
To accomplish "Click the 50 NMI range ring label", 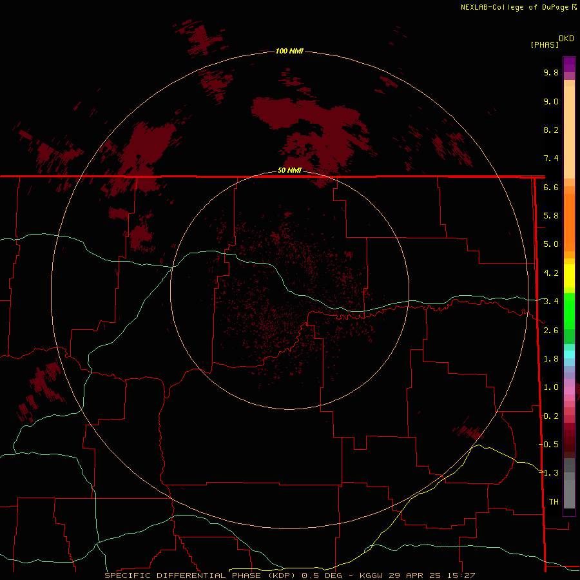I will click(289, 170).
